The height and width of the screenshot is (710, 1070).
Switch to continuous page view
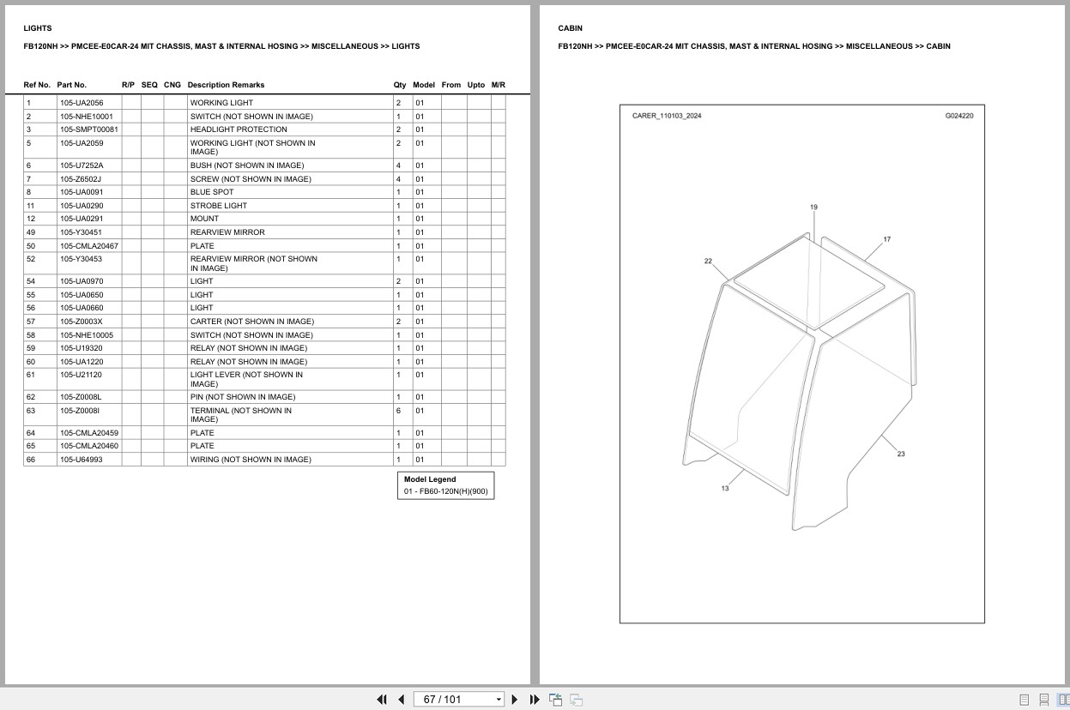click(x=1044, y=700)
